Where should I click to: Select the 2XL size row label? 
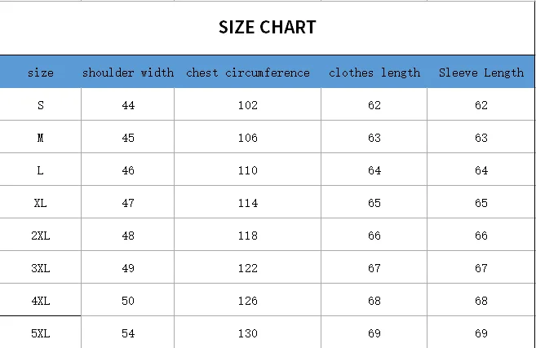click(40, 236)
